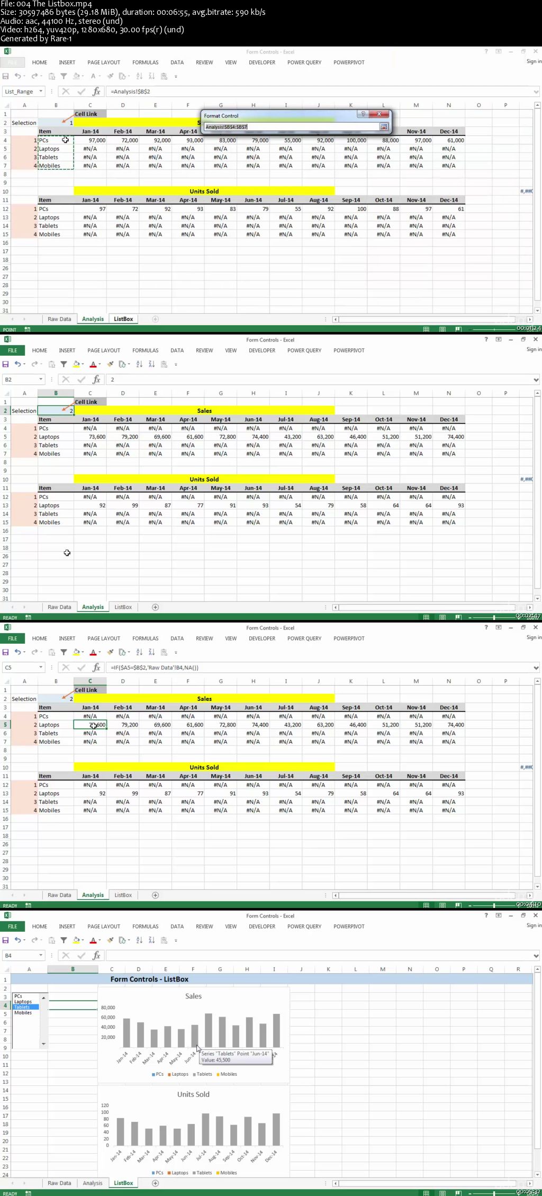The image size is (542, 1196).
Task: Open the Name Box dropdown showing C5
Action: pos(41,668)
